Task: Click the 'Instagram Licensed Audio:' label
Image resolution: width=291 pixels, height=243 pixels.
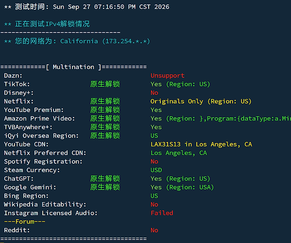Action: pos(51,213)
